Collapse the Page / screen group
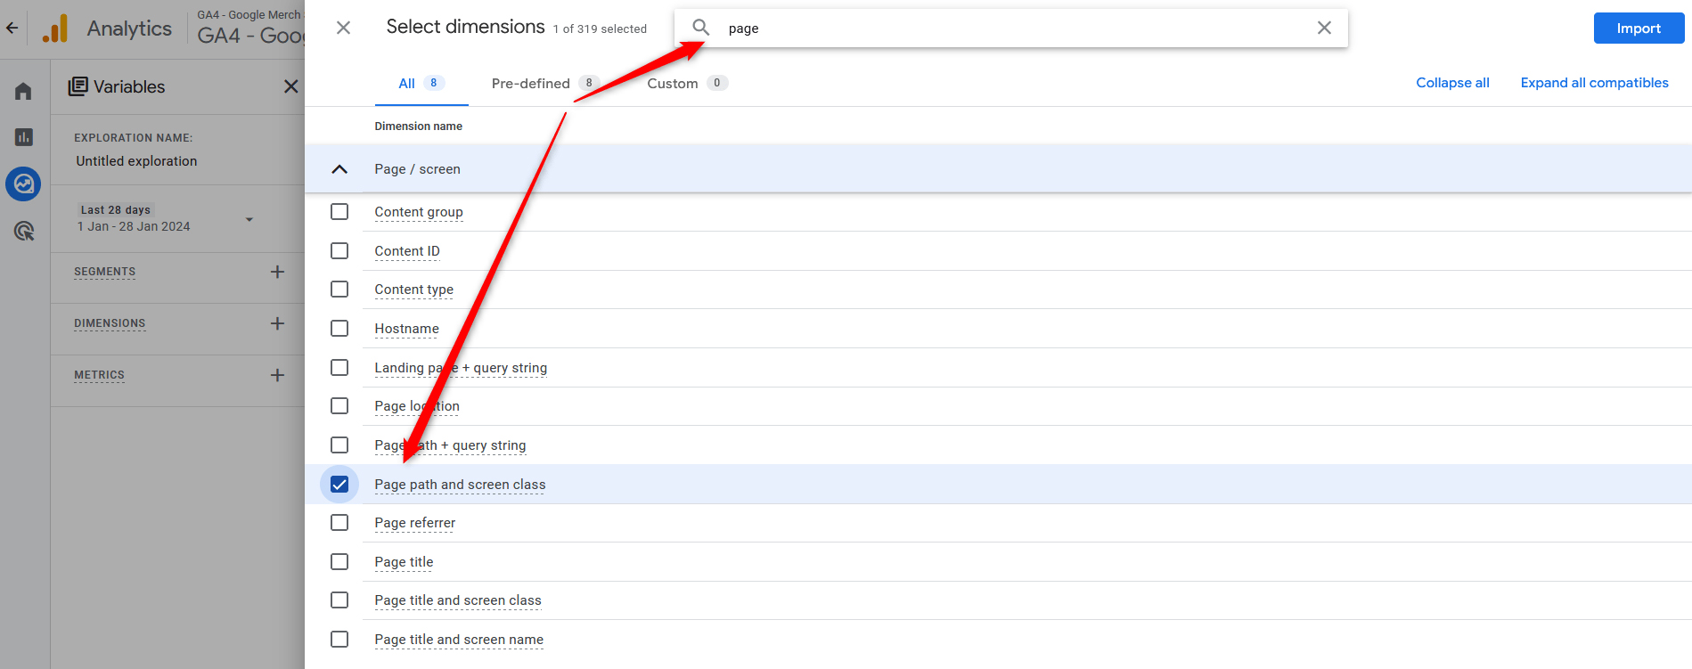 pos(339,169)
